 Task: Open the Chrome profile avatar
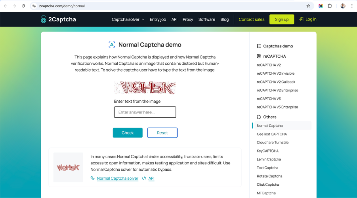[343, 6]
